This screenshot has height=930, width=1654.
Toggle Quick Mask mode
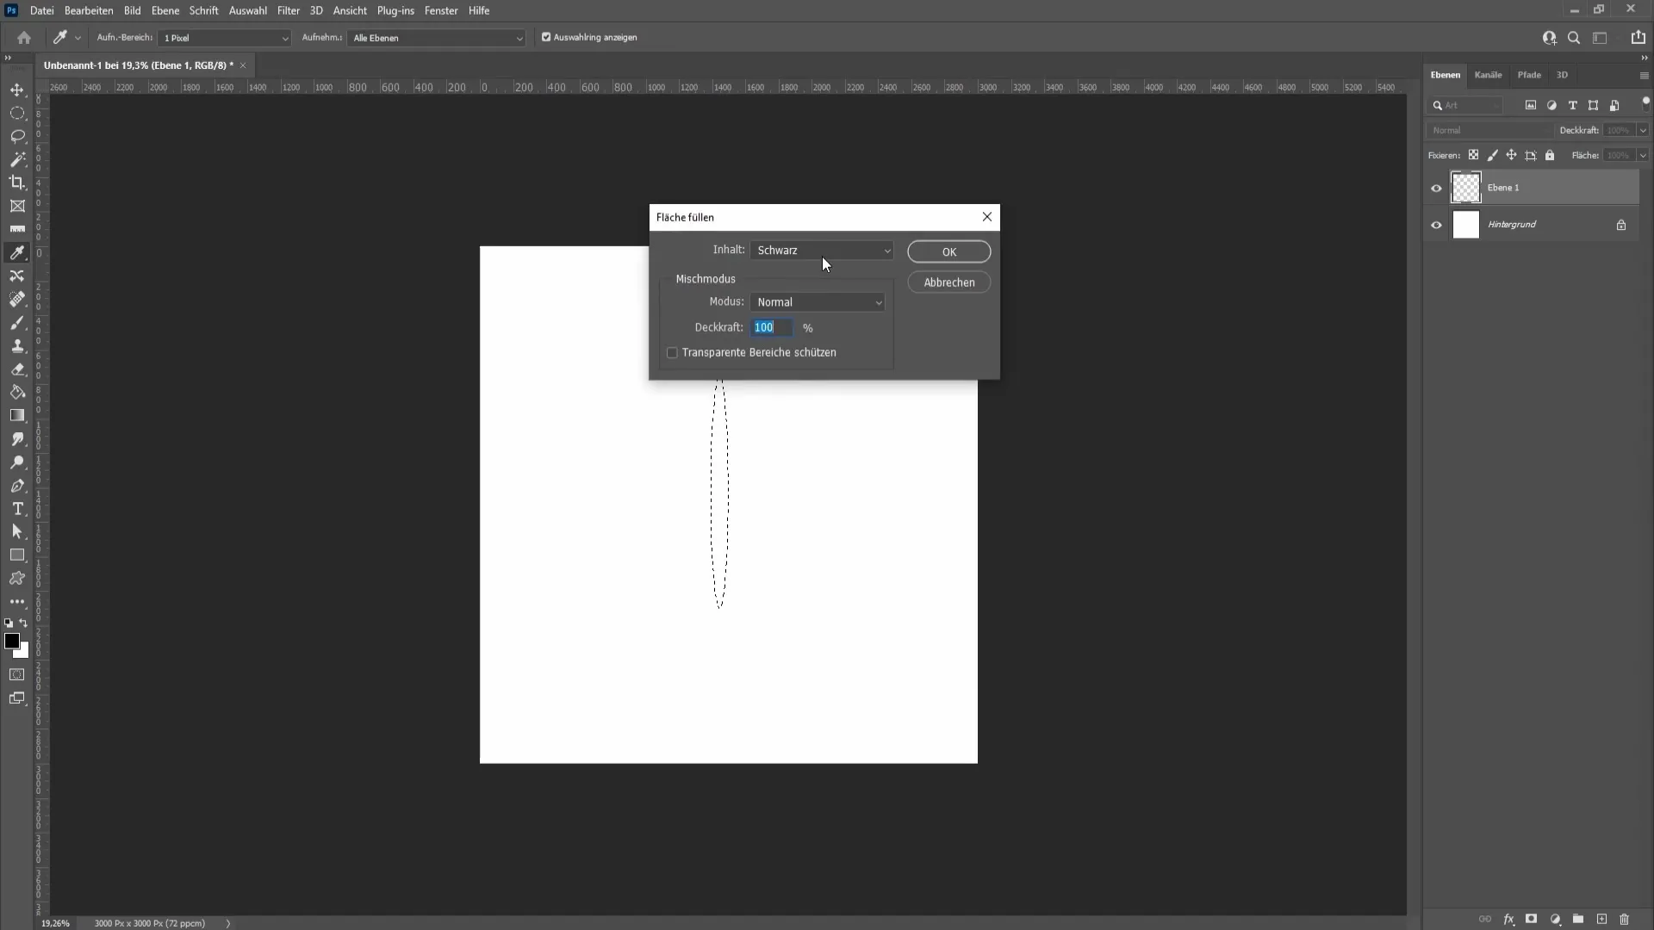(x=17, y=675)
